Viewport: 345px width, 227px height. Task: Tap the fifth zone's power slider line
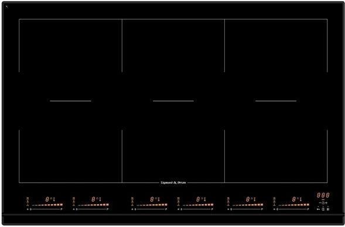[247, 209]
